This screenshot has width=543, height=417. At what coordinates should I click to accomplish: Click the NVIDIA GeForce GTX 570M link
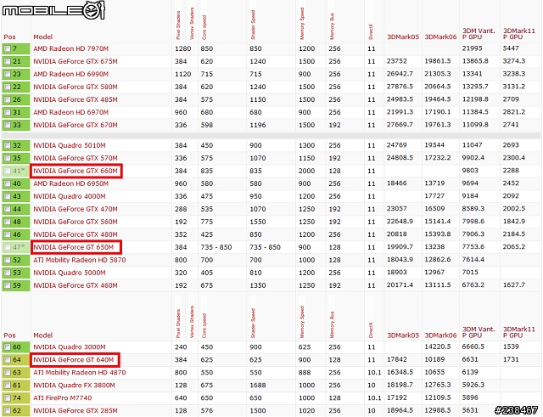tap(76, 158)
